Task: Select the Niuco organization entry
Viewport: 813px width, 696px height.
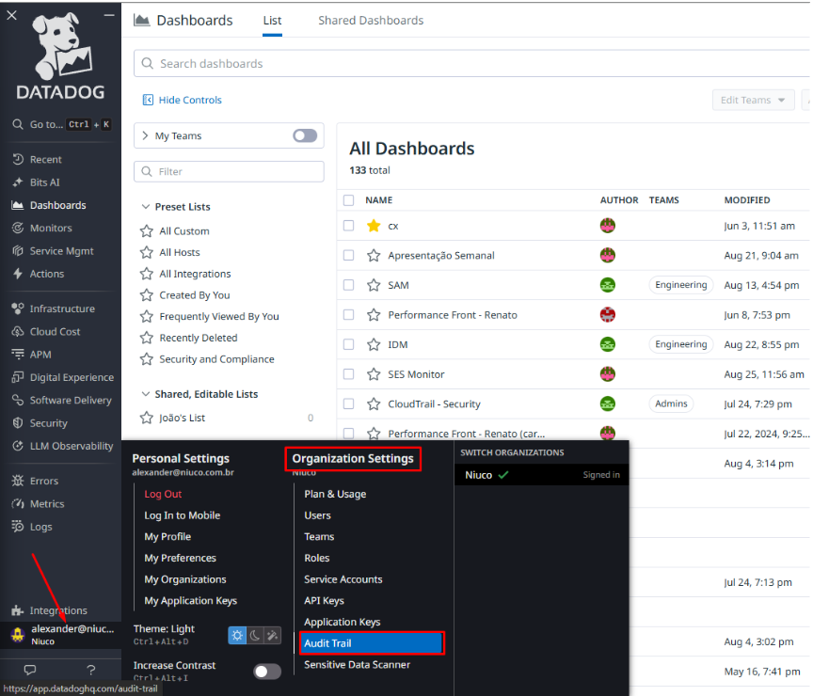Action: 541,475
